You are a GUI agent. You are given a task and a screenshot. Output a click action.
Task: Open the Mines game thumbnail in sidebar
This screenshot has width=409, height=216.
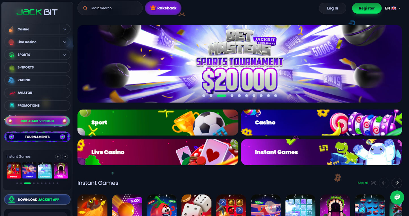[x=14, y=170]
